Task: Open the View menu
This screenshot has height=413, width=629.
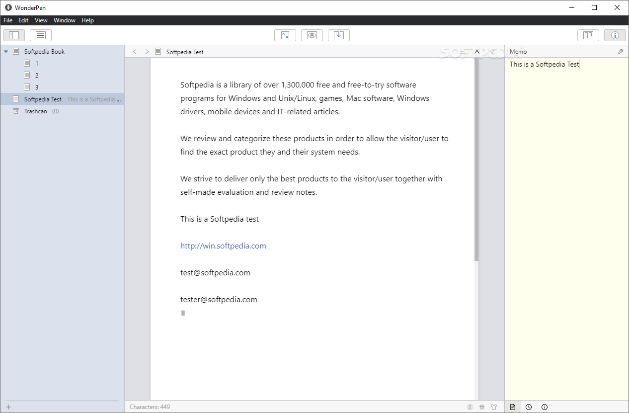Action: [41, 20]
